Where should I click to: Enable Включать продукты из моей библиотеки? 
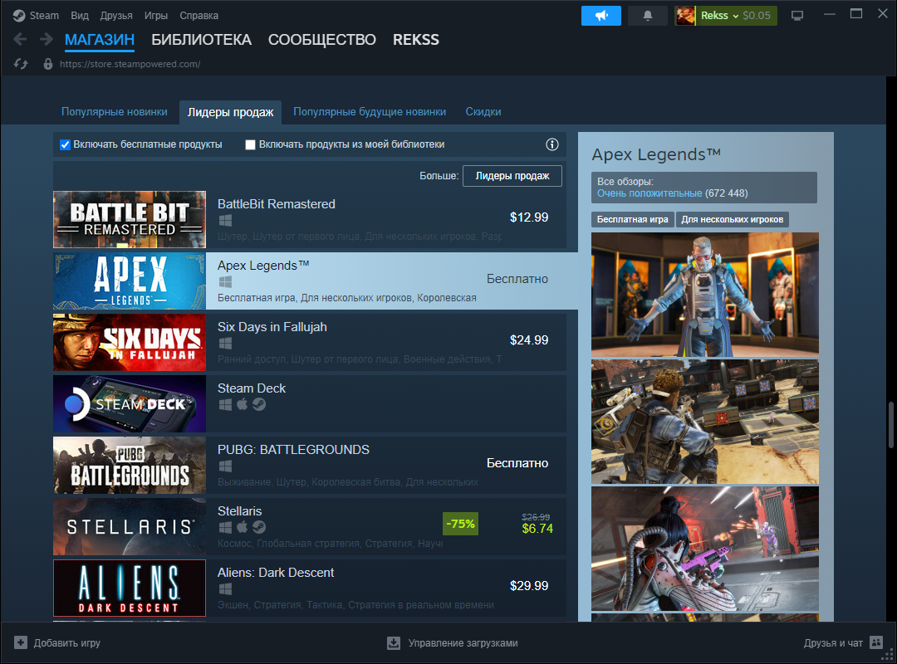(x=250, y=144)
